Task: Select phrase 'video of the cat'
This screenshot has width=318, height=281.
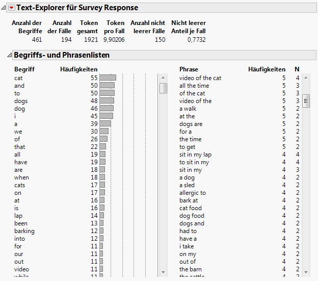Action: (x=200, y=78)
